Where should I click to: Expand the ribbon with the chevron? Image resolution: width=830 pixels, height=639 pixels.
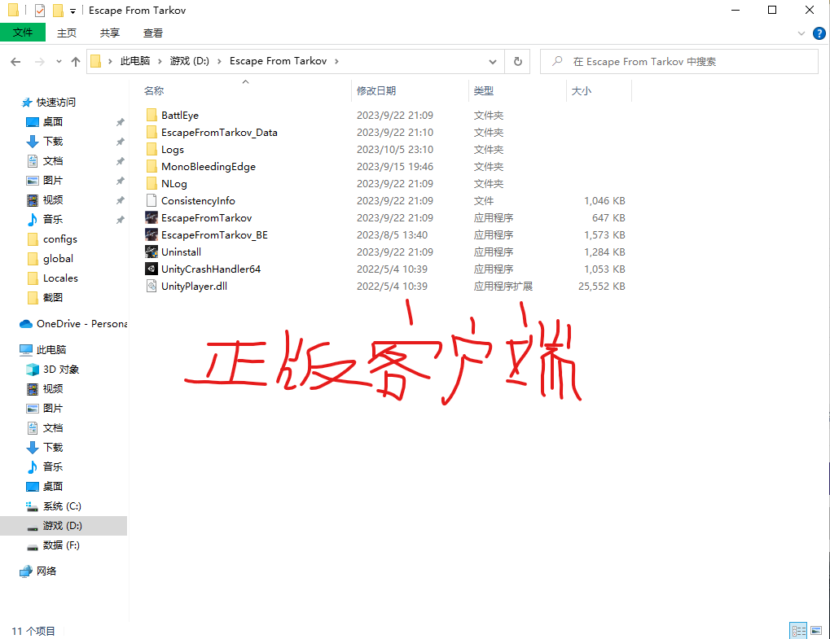pyautogui.click(x=801, y=33)
